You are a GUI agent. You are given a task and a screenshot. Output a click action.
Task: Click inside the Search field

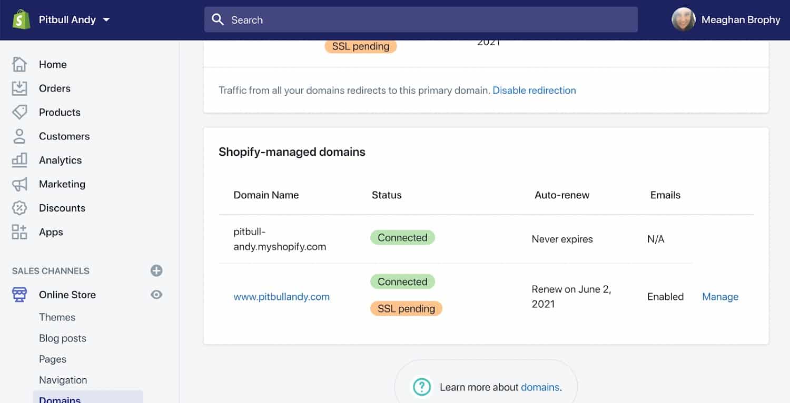[x=420, y=19]
